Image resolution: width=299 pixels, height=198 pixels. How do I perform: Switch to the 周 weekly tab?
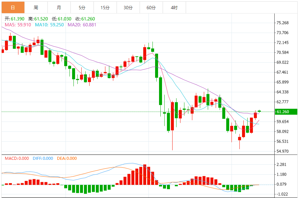(x=36, y=8)
